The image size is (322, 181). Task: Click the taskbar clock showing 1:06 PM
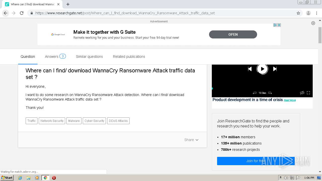click(x=309, y=178)
